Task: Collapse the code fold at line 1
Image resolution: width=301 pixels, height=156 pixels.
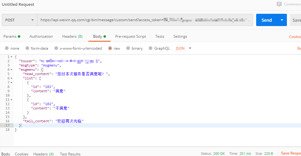Action: click(12, 57)
